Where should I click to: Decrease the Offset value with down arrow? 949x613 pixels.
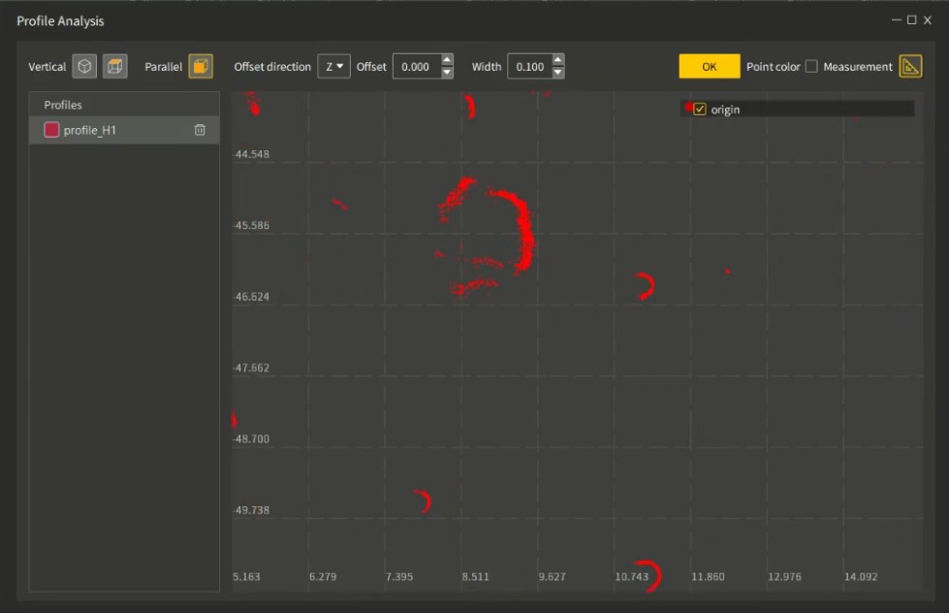[447, 73]
